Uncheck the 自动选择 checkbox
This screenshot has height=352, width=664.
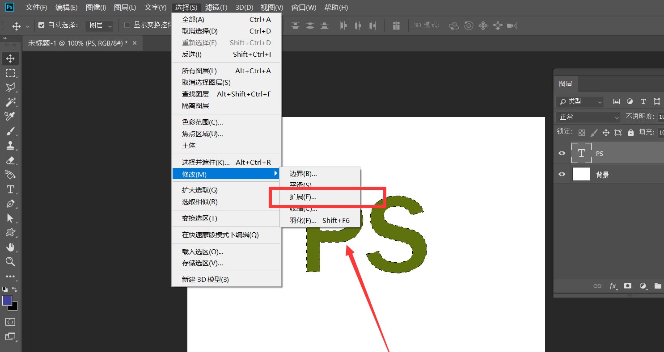(x=42, y=25)
